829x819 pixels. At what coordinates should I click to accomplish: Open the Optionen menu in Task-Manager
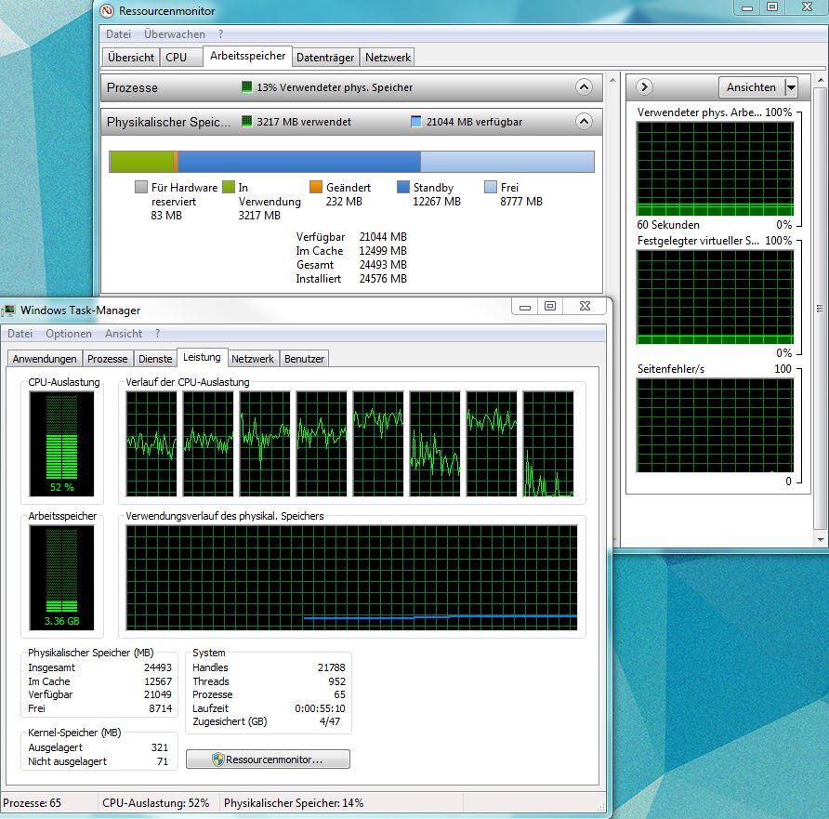point(69,334)
